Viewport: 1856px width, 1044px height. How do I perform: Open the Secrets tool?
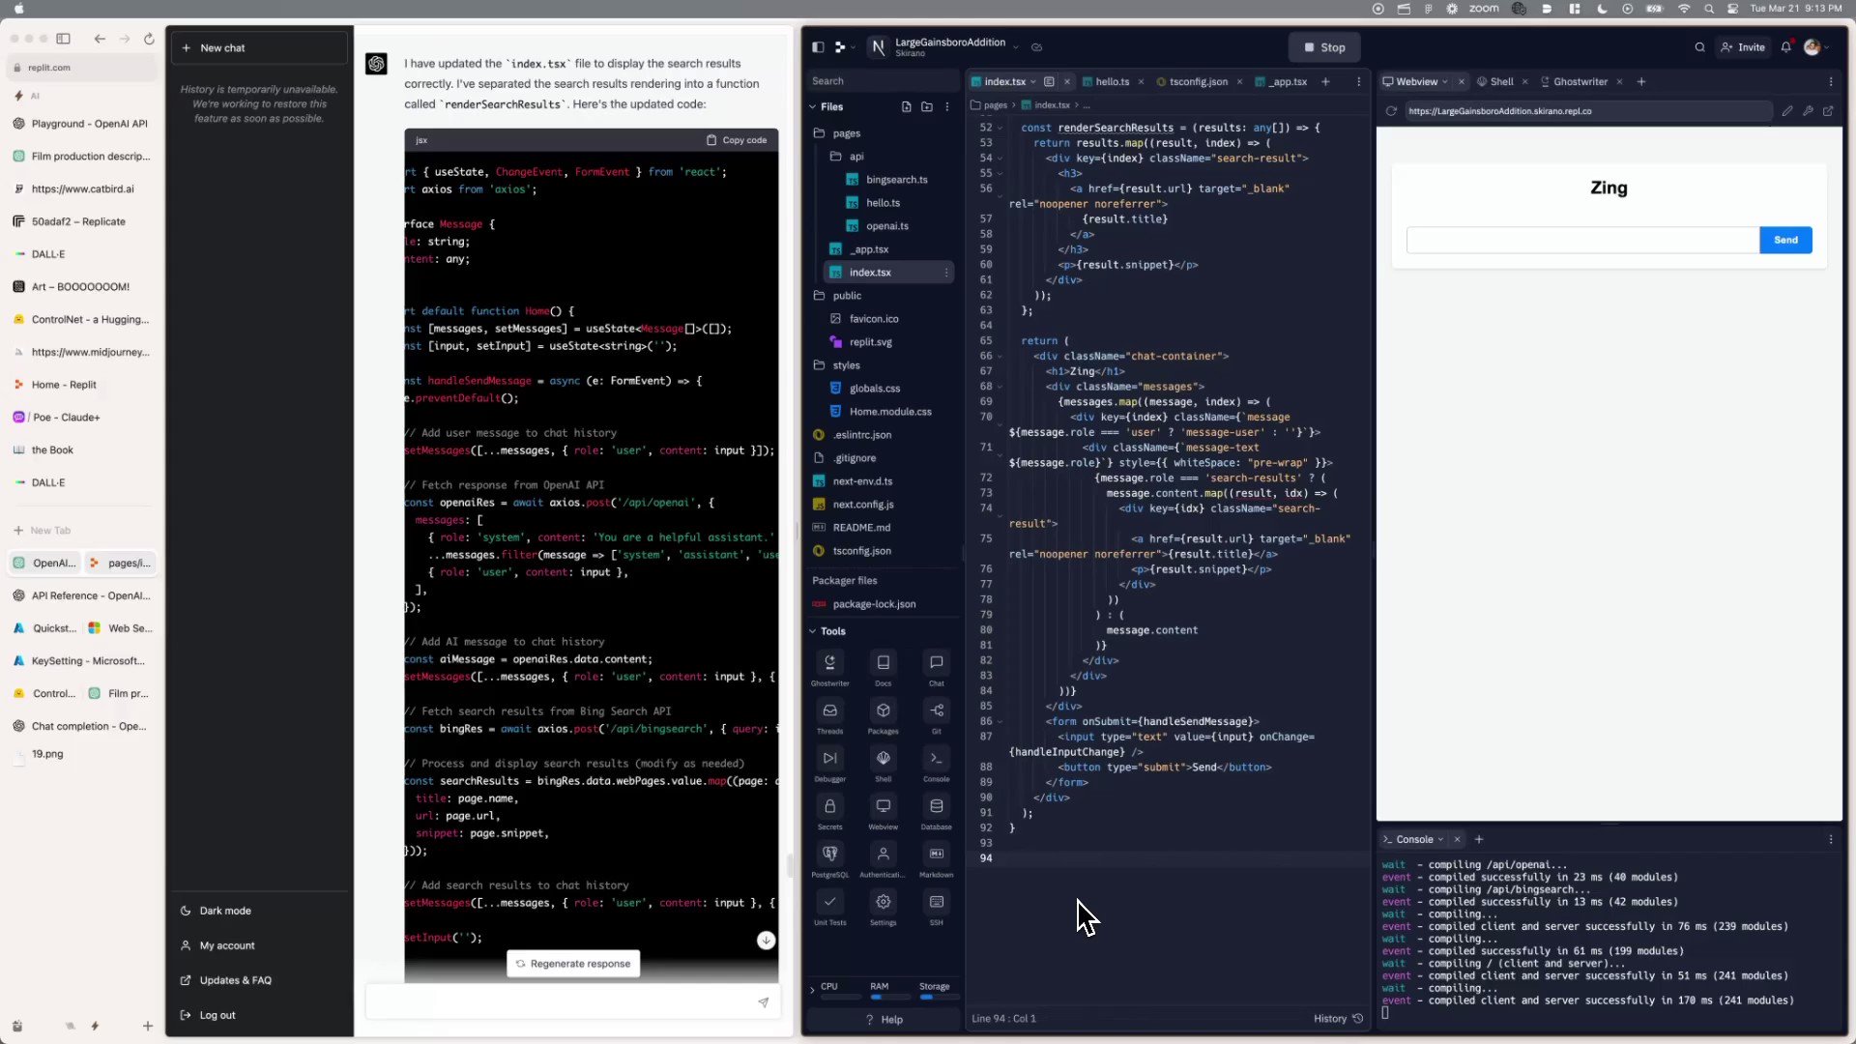pos(829,806)
